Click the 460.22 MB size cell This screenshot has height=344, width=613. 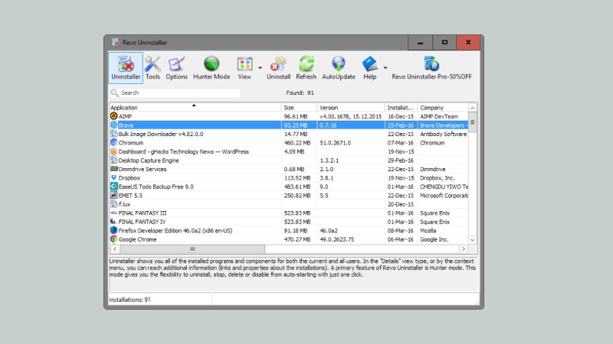[297, 143]
